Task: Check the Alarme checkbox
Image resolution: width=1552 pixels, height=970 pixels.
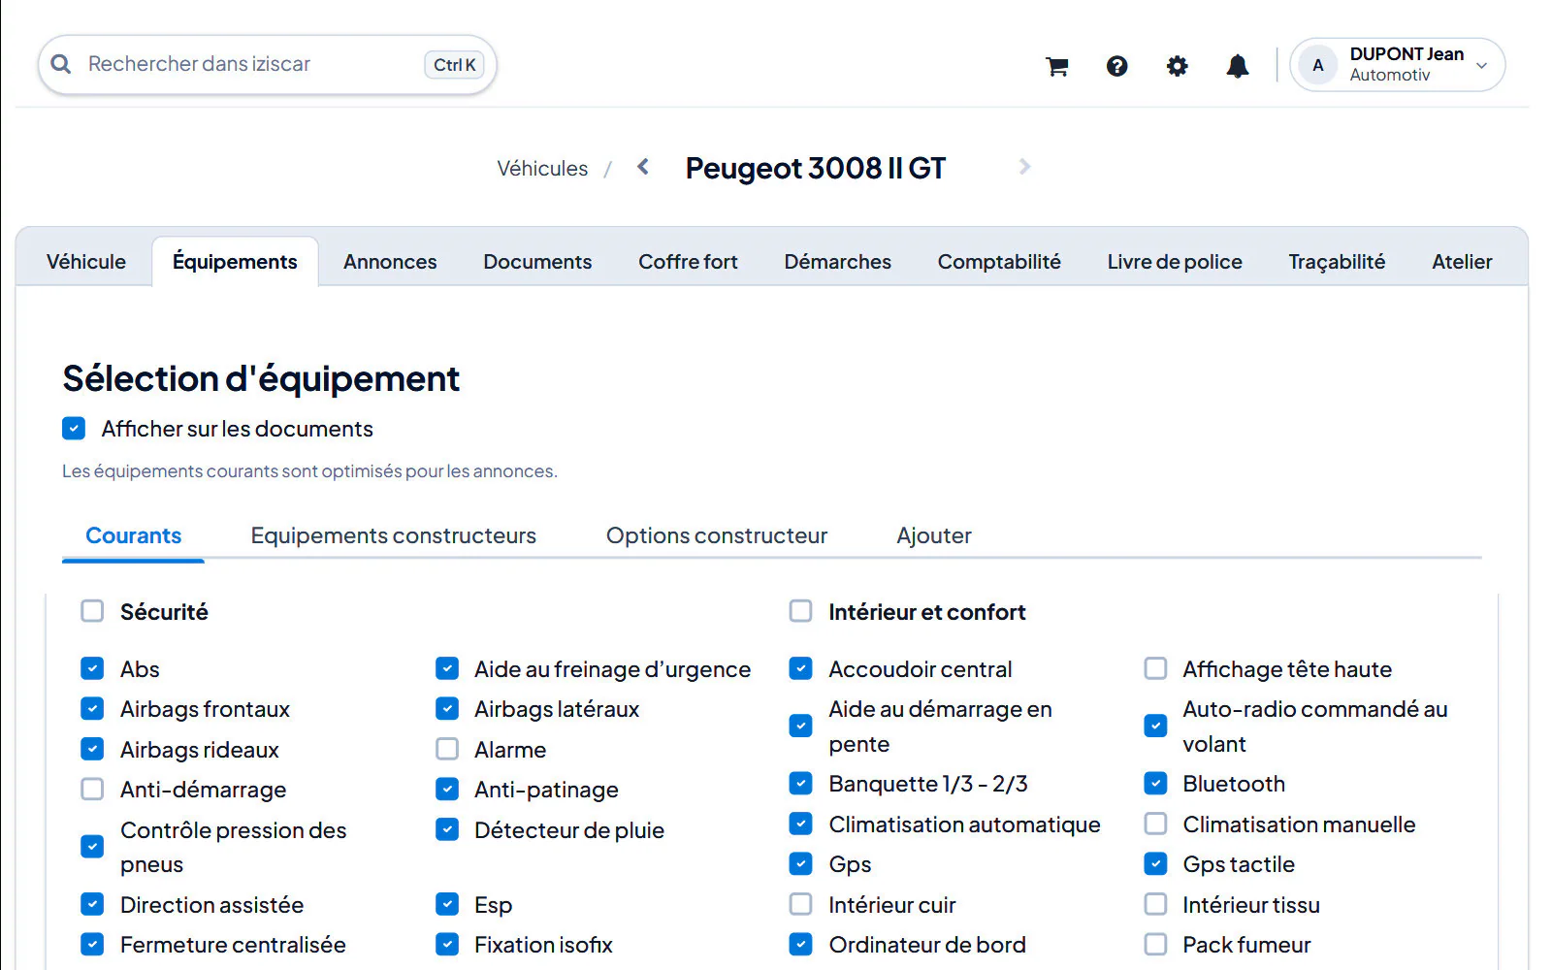Action: click(447, 749)
